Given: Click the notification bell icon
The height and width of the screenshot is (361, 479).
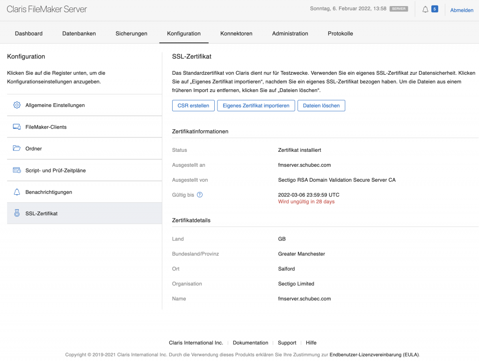Looking at the screenshot, I should [x=425, y=9].
